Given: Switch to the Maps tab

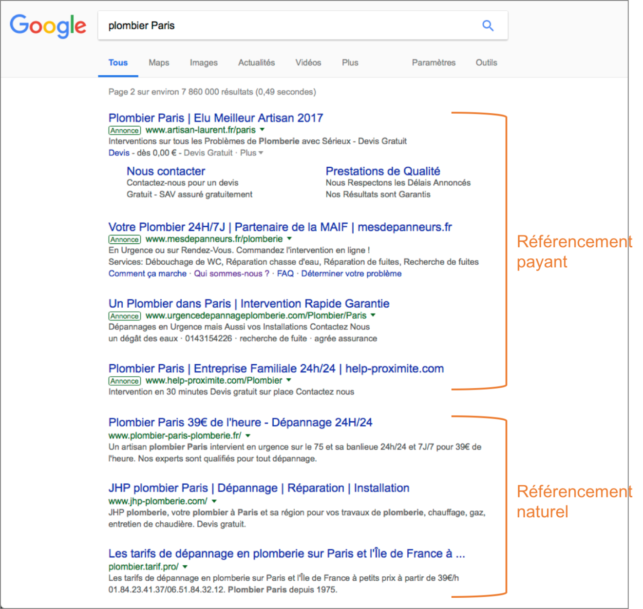Looking at the screenshot, I should coord(159,62).
